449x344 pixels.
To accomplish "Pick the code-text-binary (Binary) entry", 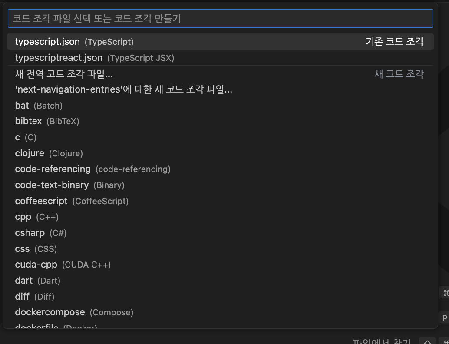I will [x=220, y=185].
